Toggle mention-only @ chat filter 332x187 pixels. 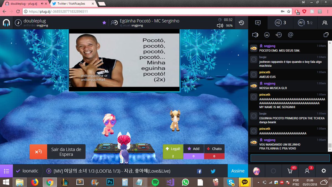(290, 35)
